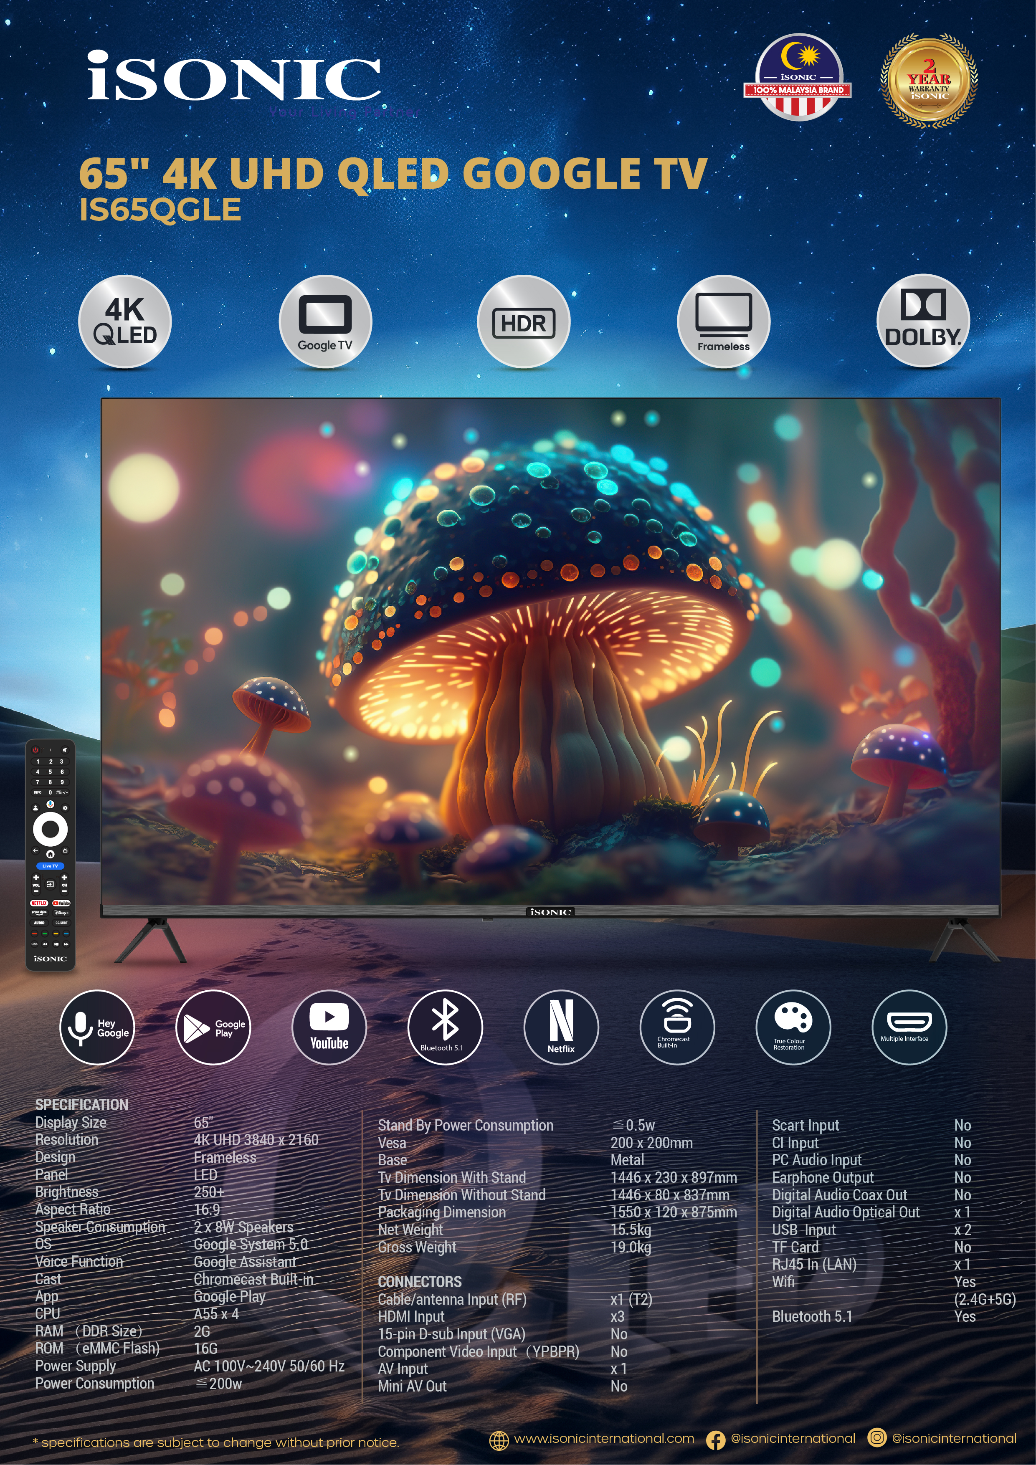The width and height of the screenshot is (1036, 1465).
Task: Click the Vesa value 200 x 200mm
Action: [x=651, y=1143]
